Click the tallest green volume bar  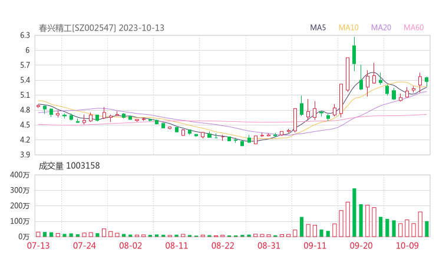[x=354, y=212]
